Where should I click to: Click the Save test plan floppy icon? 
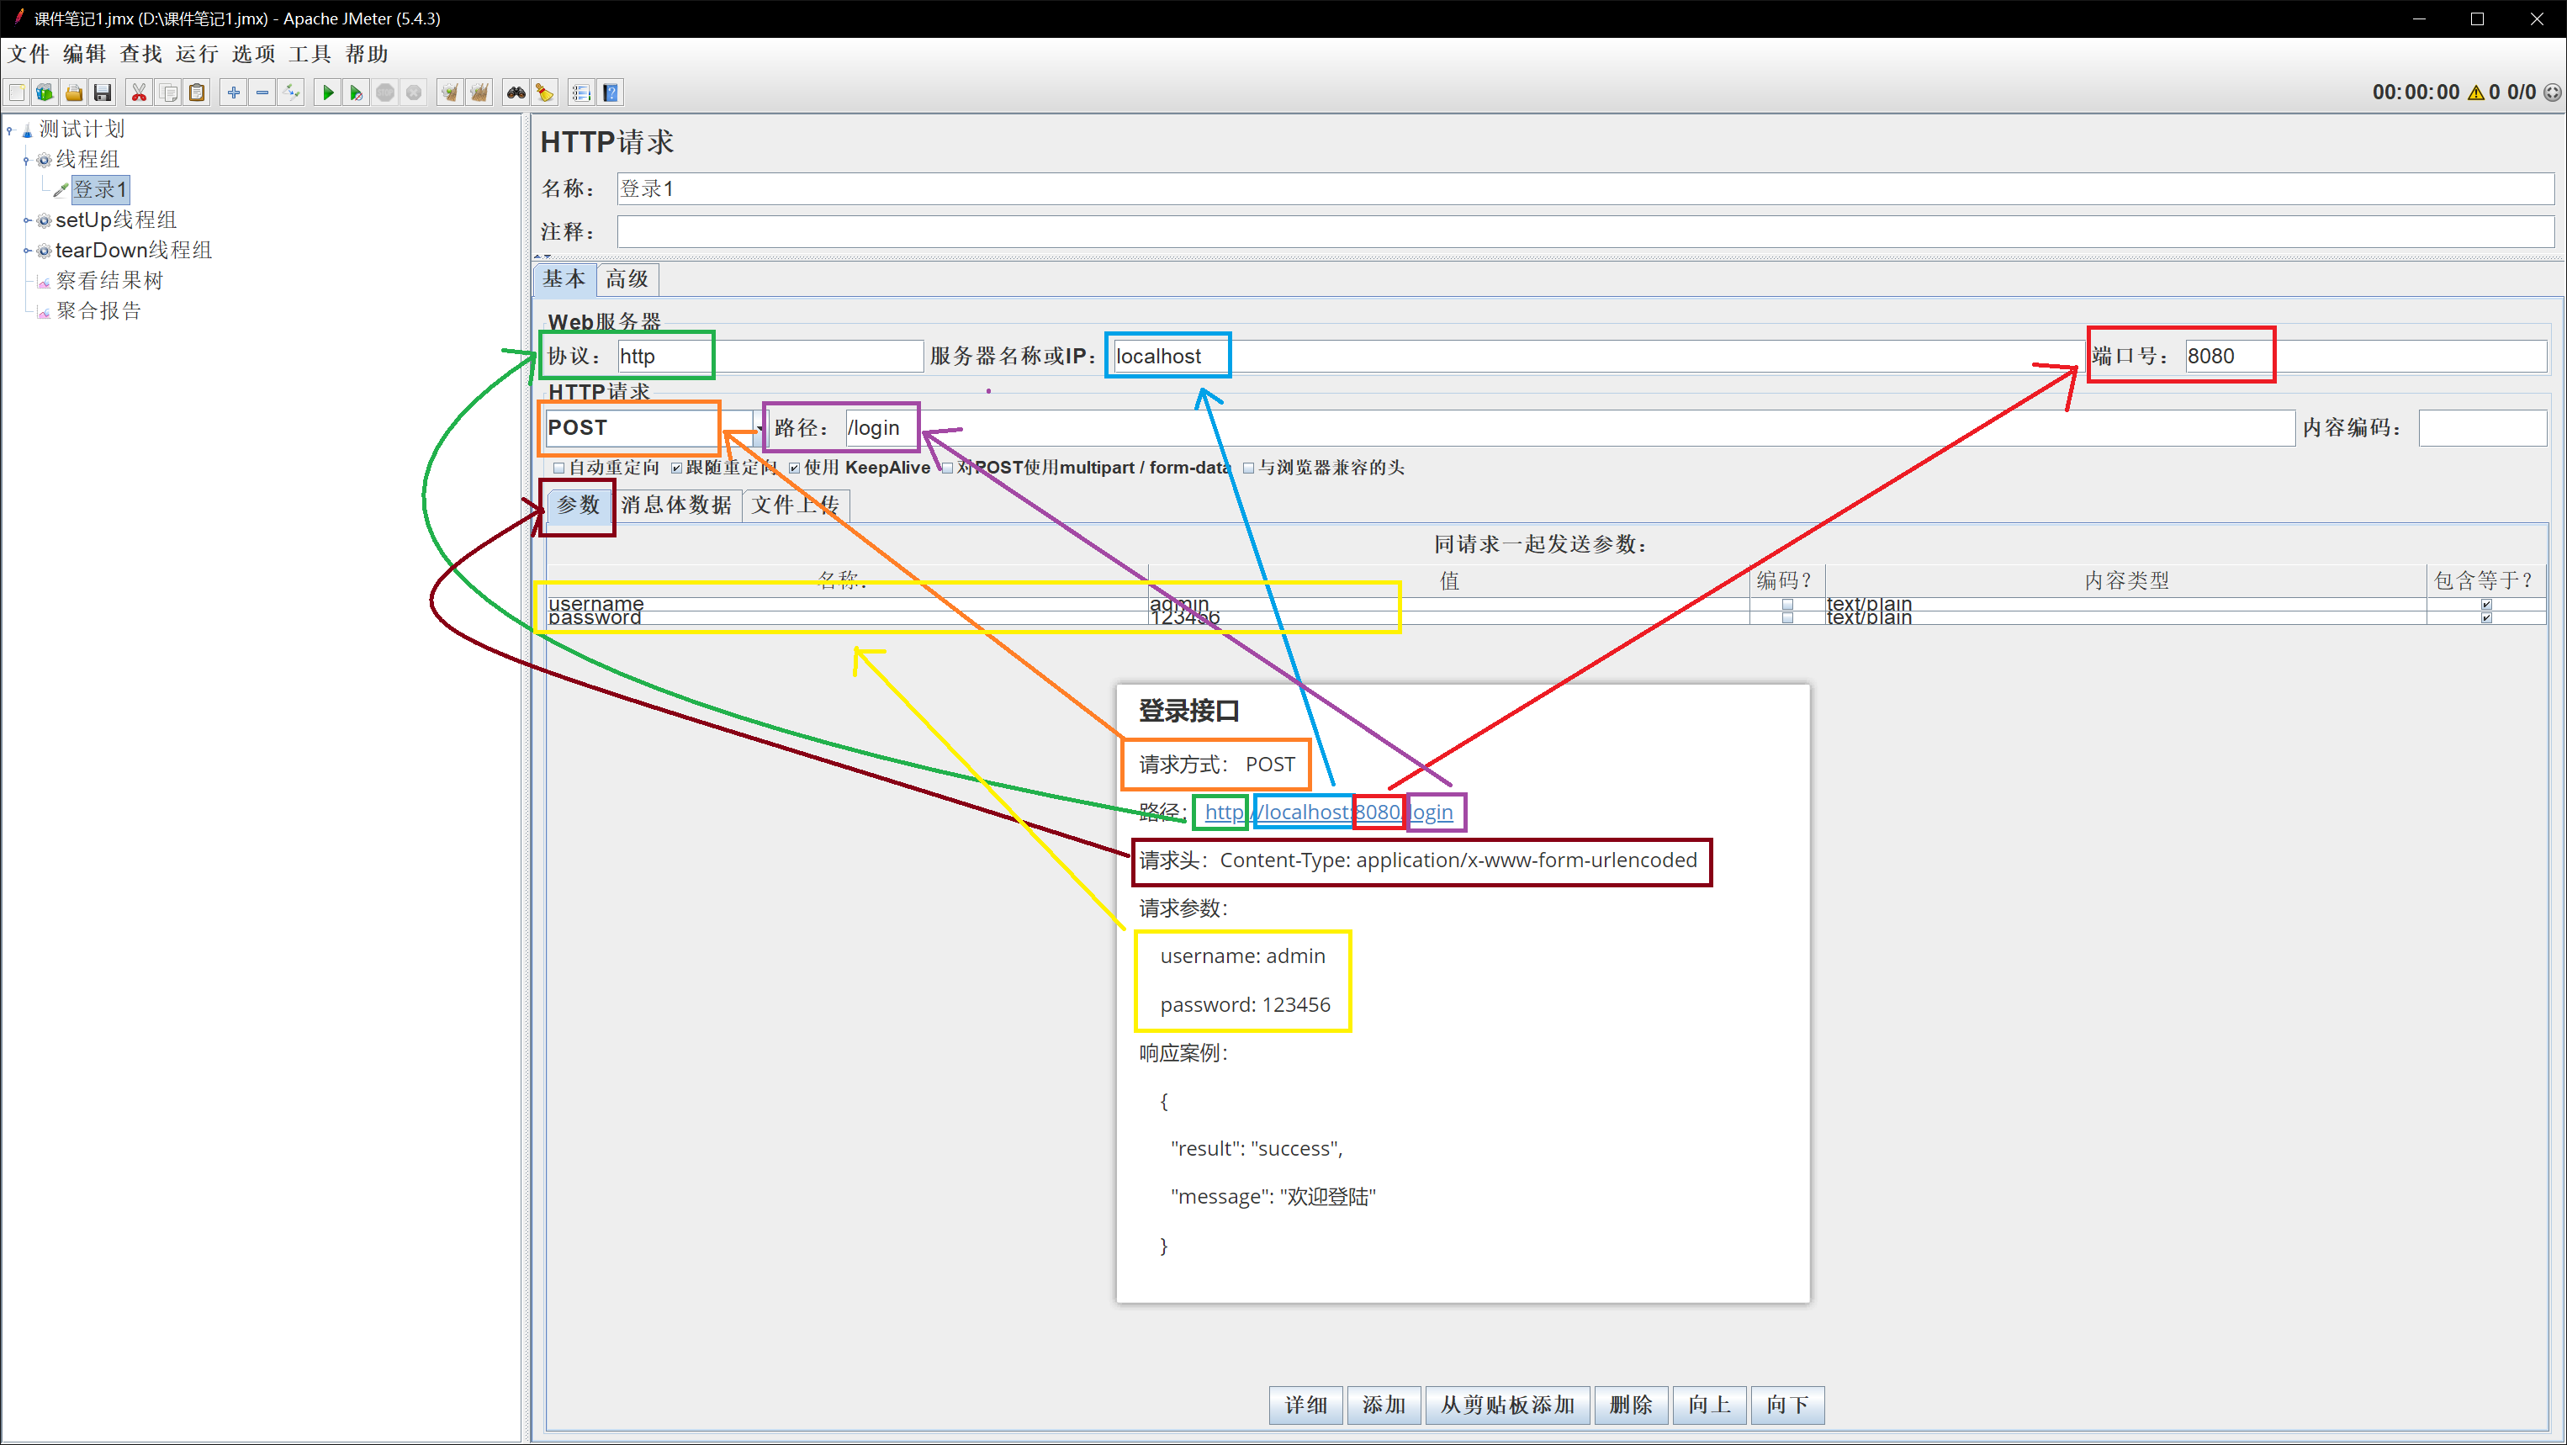(103, 93)
